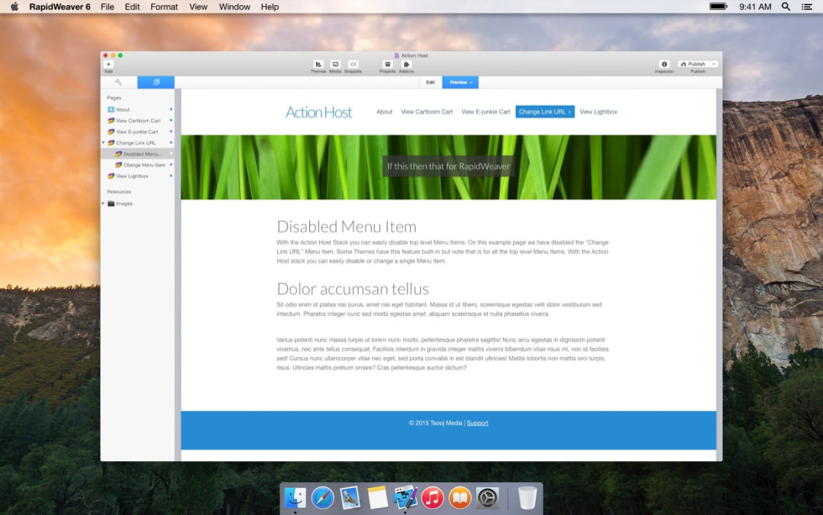Select View Cartloom Cart page in sidebar
The width and height of the screenshot is (823, 515).
pyautogui.click(x=138, y=121)
